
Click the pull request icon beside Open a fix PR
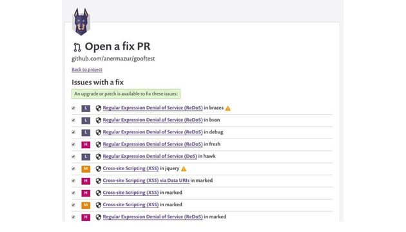pyautogui.click(x=77, y=47)
